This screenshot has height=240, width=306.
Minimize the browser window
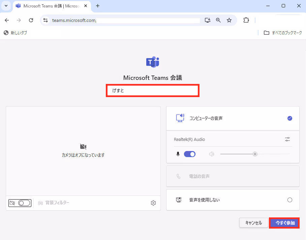pos(268,6)
